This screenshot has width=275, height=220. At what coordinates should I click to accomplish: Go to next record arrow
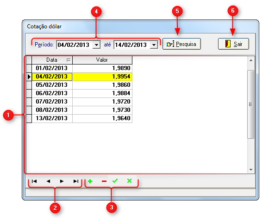click(x=62, y=181)
